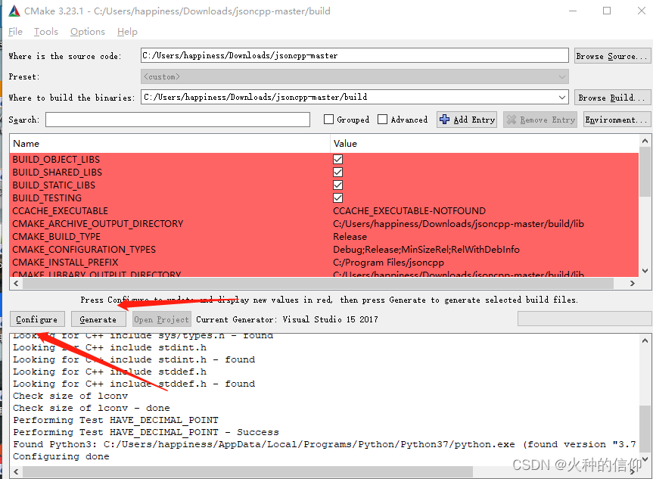Screen dimensions: 653x479
Task: Toggle the BUILD_SHARED_LIBS checkbox
Action: tap(337, 173)
